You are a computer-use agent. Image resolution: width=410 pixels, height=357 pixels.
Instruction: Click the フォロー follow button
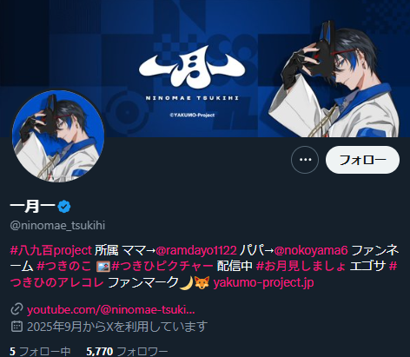362,160
